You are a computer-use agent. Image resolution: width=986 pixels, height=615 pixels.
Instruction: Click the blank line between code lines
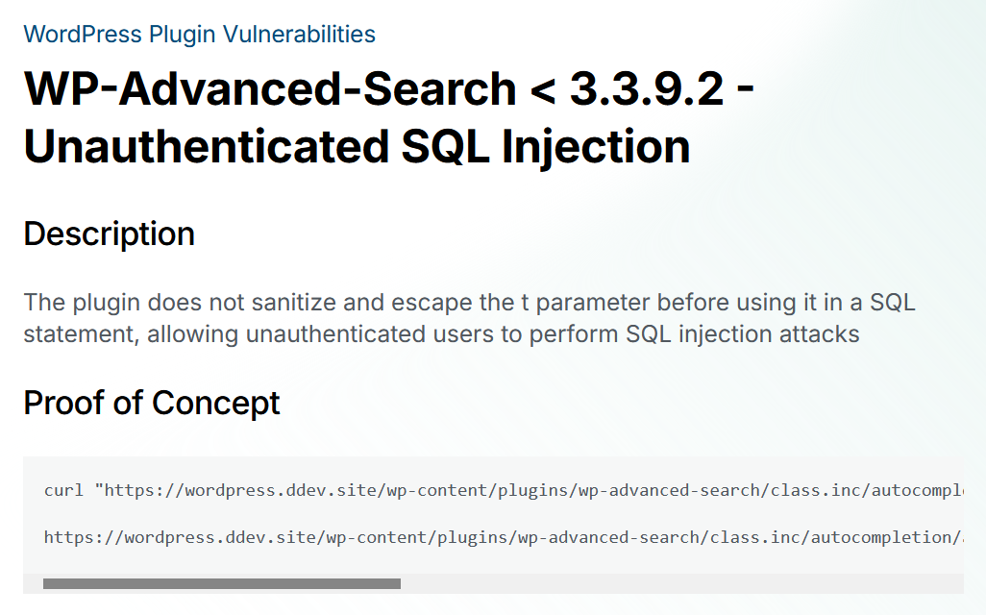click(493, 514)
